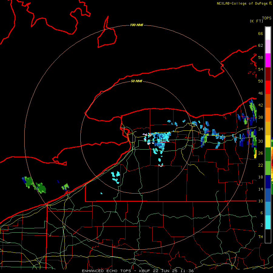
Task: Click the 38 value on the scale
Action: 261,117
